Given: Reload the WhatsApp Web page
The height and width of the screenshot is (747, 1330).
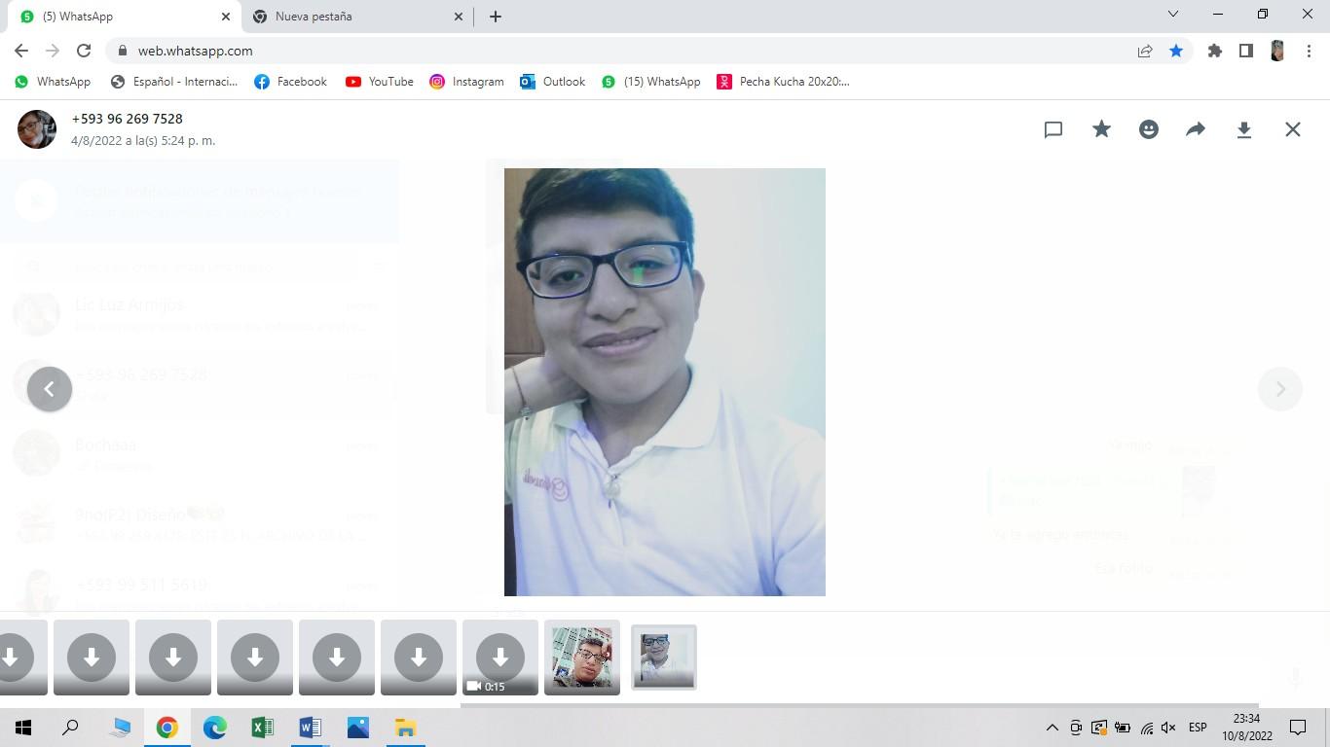Looking at the screenshot, I should [84, 51].
